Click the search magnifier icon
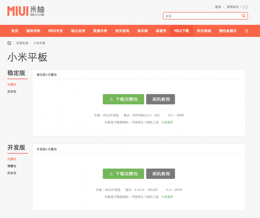The width and height of the screenshot is (260, 218). tap(243, 16)
